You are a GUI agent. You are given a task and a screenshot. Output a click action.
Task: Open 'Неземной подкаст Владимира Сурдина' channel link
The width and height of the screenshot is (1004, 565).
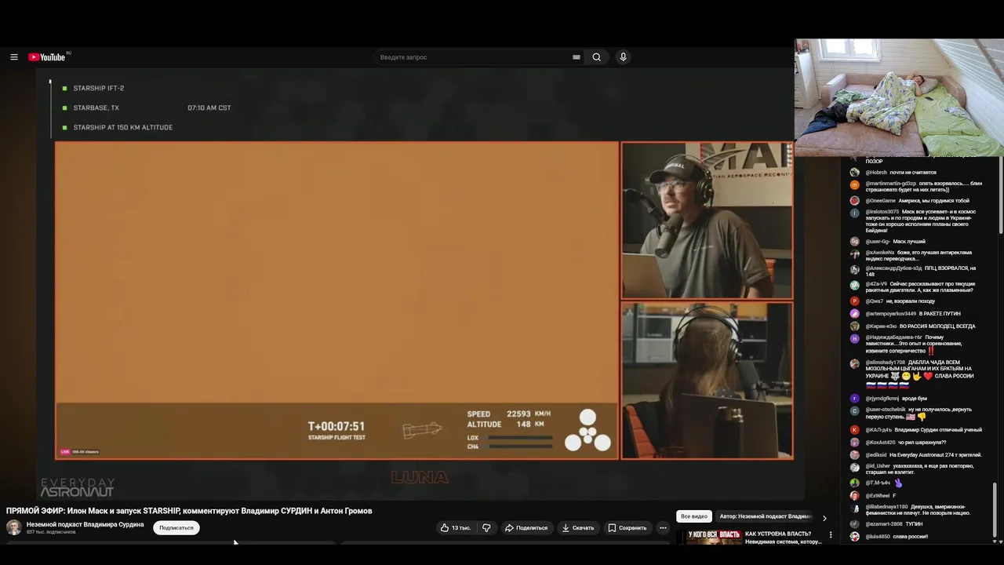click(x=85, y=524)
